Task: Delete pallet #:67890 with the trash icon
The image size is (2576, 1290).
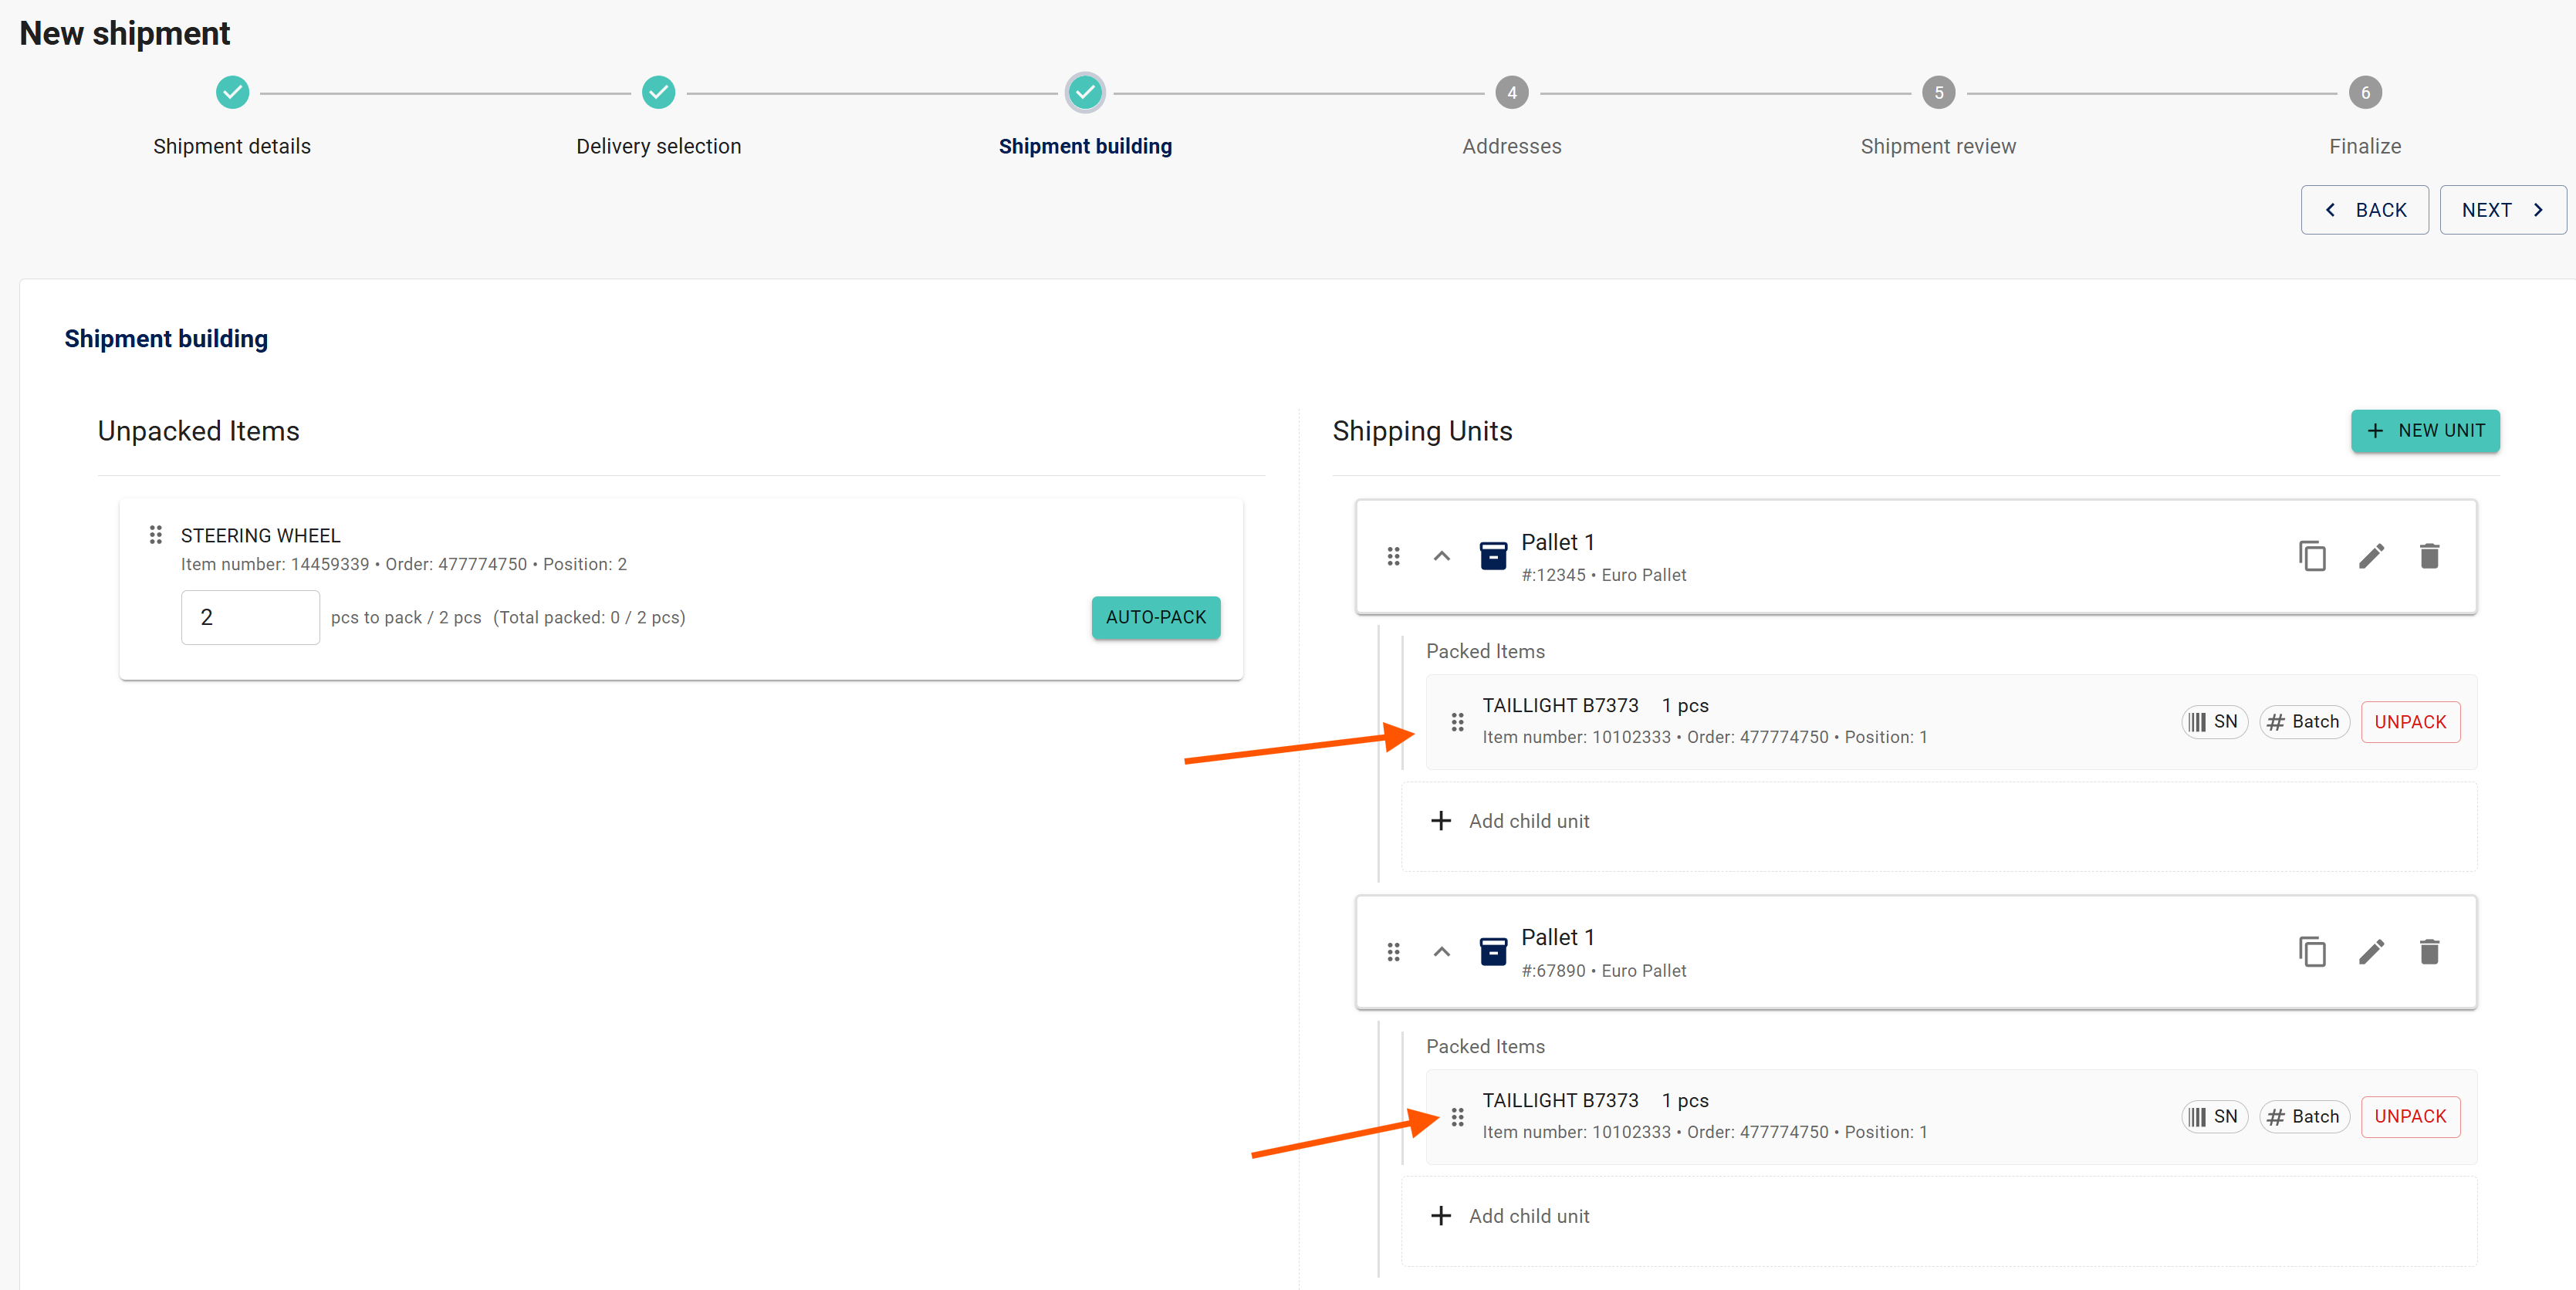Action: (2429, 951)
